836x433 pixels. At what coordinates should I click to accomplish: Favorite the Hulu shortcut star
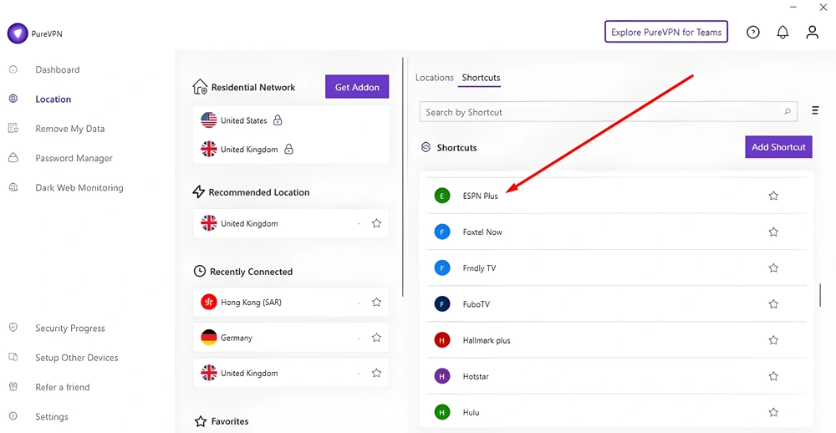pyautogui.click(x=773, y=412)
